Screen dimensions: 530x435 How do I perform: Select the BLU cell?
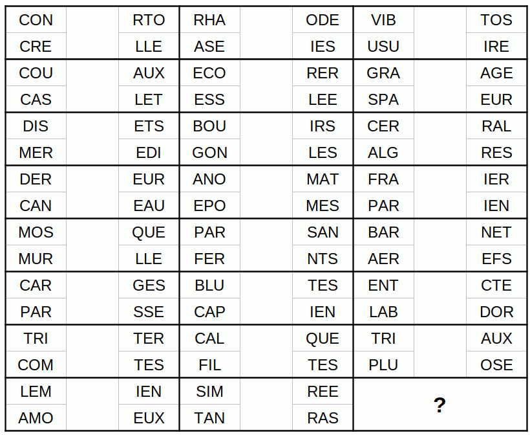tap(209, 285)
